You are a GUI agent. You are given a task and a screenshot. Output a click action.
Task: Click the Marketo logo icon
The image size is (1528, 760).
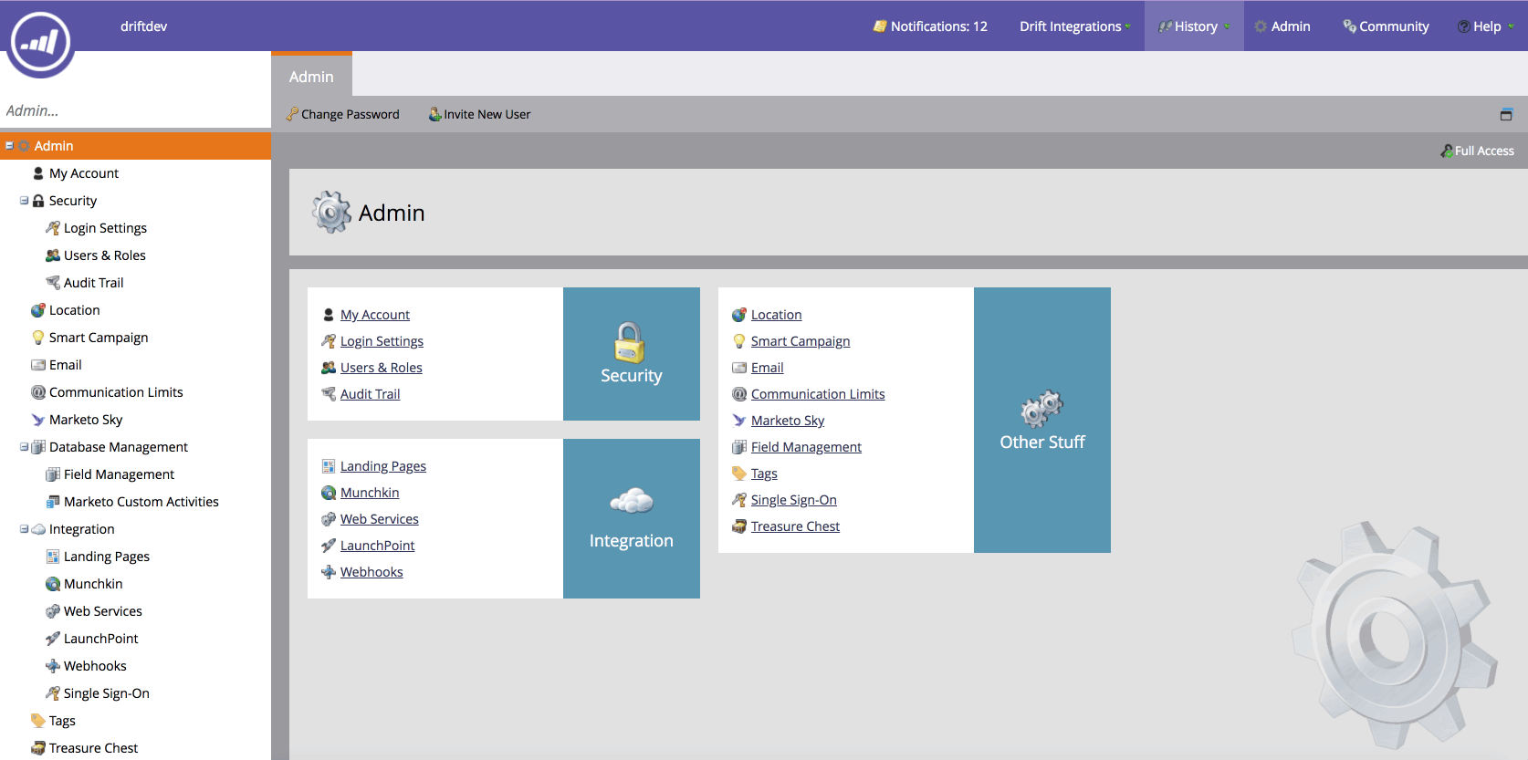pos(40,42)
